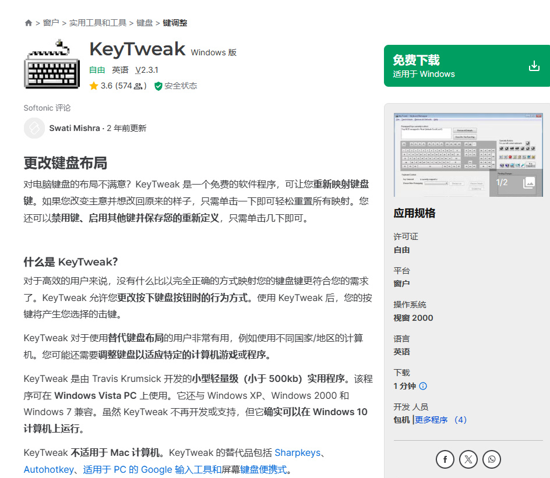Click the green security shield icon
This screenshot has width=550, height=478.
click(158, 86)
